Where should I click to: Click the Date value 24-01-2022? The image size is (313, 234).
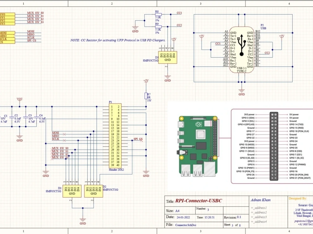[x=183, y=217]
